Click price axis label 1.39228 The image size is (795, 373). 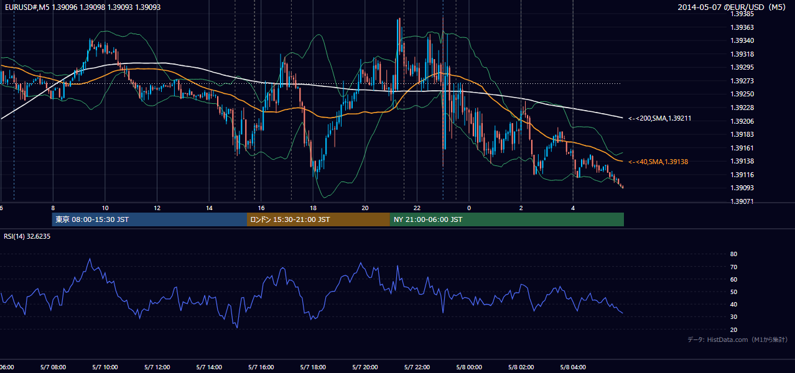pos(743,108)
